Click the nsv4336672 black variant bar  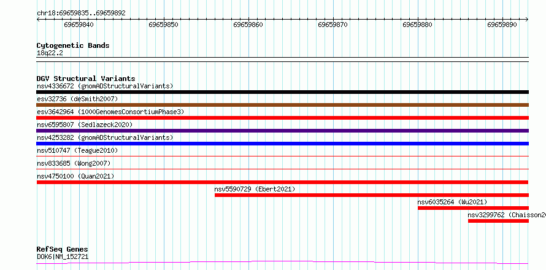282,92
